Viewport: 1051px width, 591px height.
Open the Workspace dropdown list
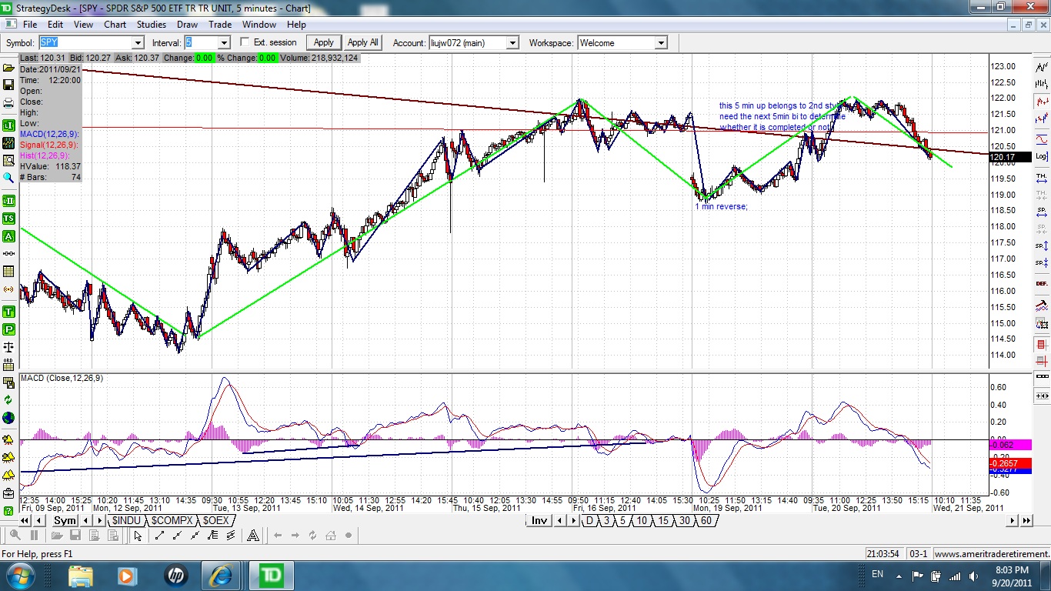[661, 43]
